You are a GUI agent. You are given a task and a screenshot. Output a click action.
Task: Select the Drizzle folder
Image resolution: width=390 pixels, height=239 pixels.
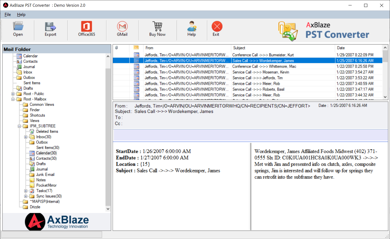(35, 207)
